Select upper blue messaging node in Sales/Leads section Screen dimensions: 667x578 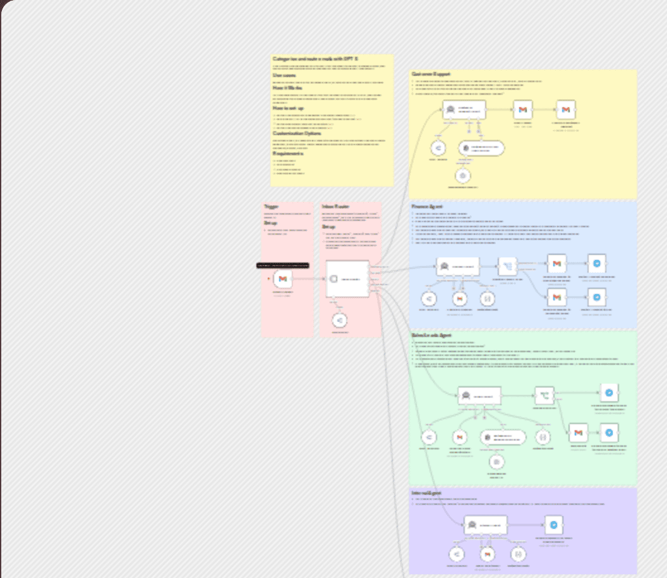tap(609, 392)
